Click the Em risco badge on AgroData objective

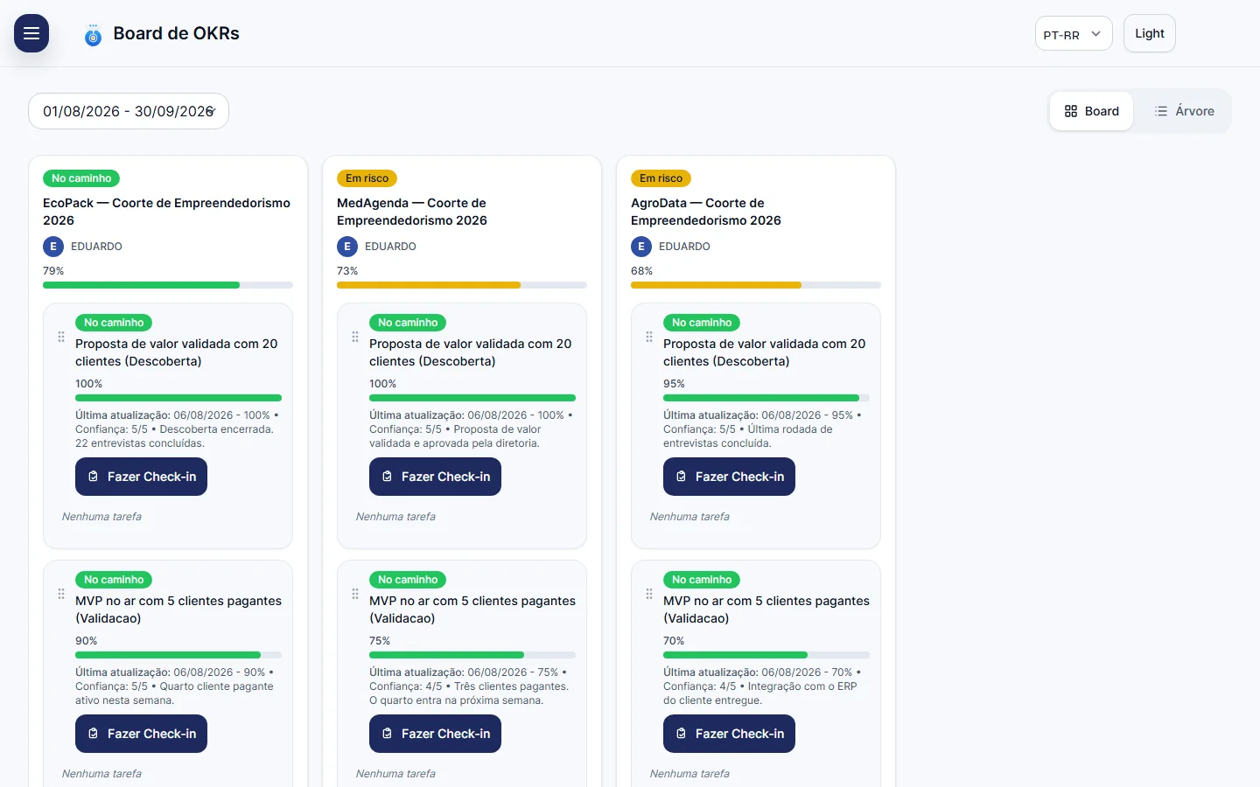point(661,178)
